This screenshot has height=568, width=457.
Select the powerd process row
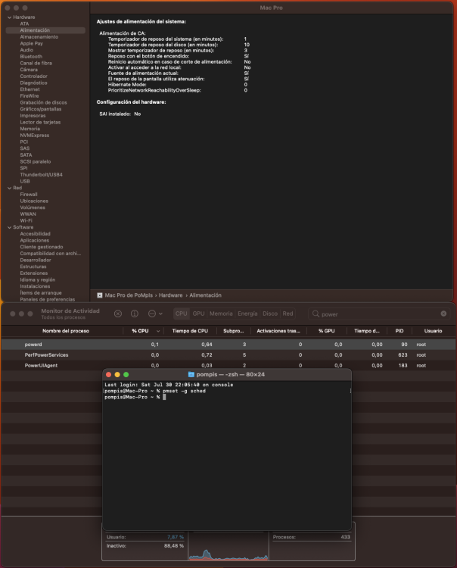228,345
